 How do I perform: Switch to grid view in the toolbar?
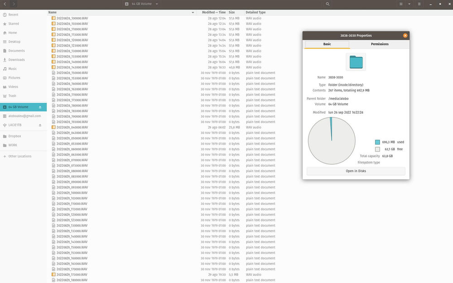coord(400,4)
